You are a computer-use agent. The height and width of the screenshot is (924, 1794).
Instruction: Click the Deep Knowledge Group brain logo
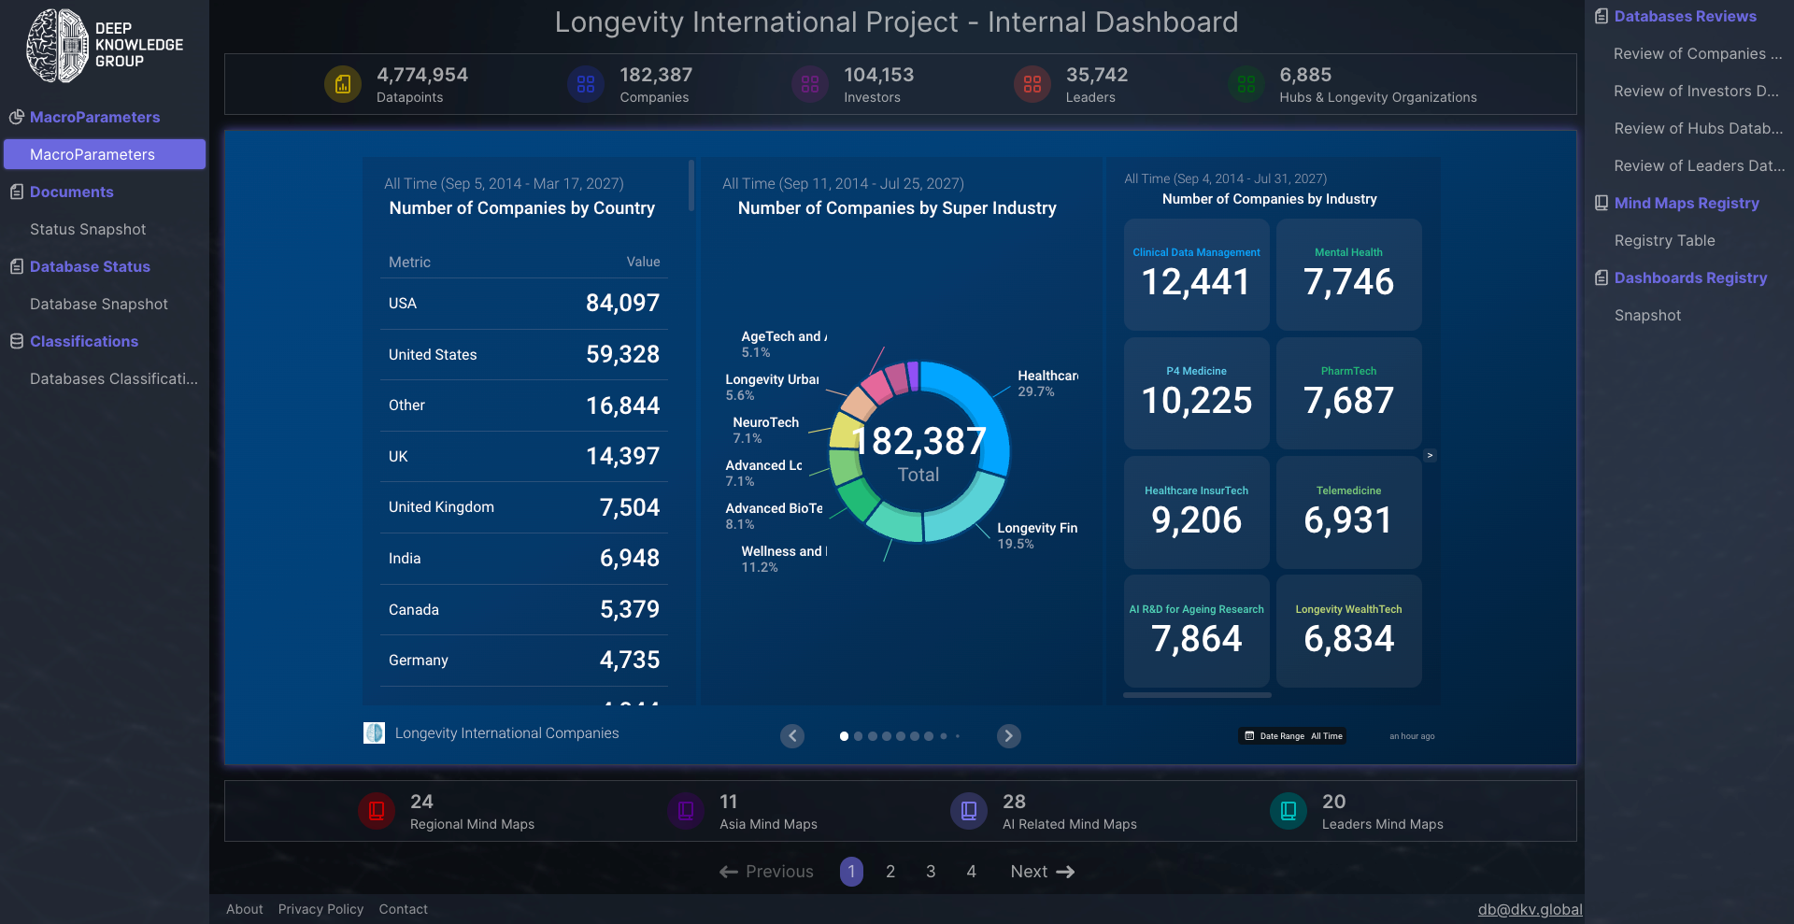tap(58, 46)
